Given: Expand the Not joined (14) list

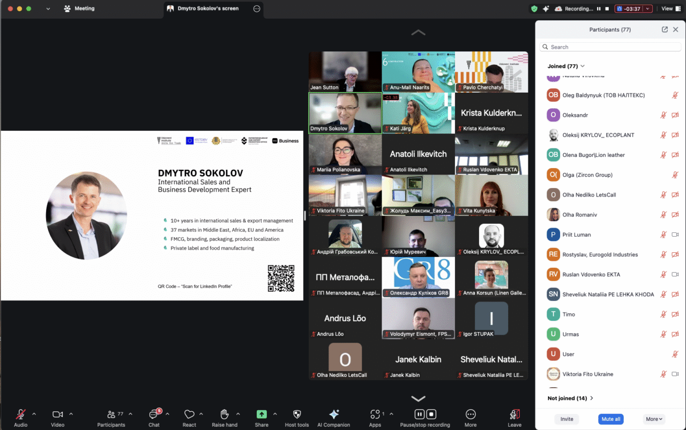Looking at the screenshot, I should click(x=570, y=398).
